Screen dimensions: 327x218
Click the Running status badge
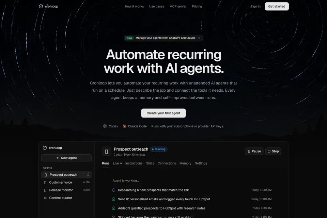159,149
